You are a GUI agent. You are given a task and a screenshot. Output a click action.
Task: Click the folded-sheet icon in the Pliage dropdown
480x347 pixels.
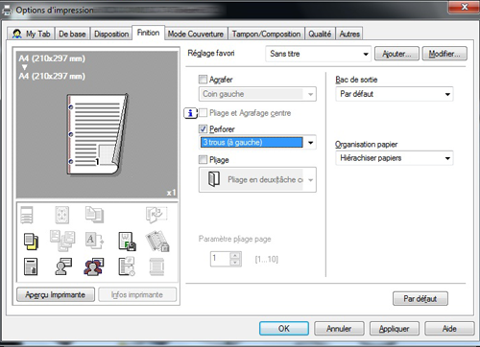(x=214, y=179)
